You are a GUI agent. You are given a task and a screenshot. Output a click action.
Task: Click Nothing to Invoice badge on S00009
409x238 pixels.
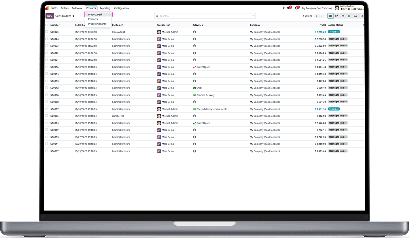click(338, 130)
